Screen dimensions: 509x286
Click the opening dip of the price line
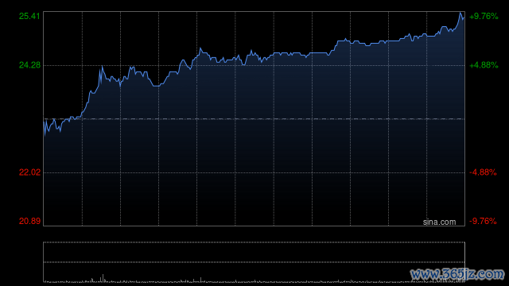click(45, 133)
